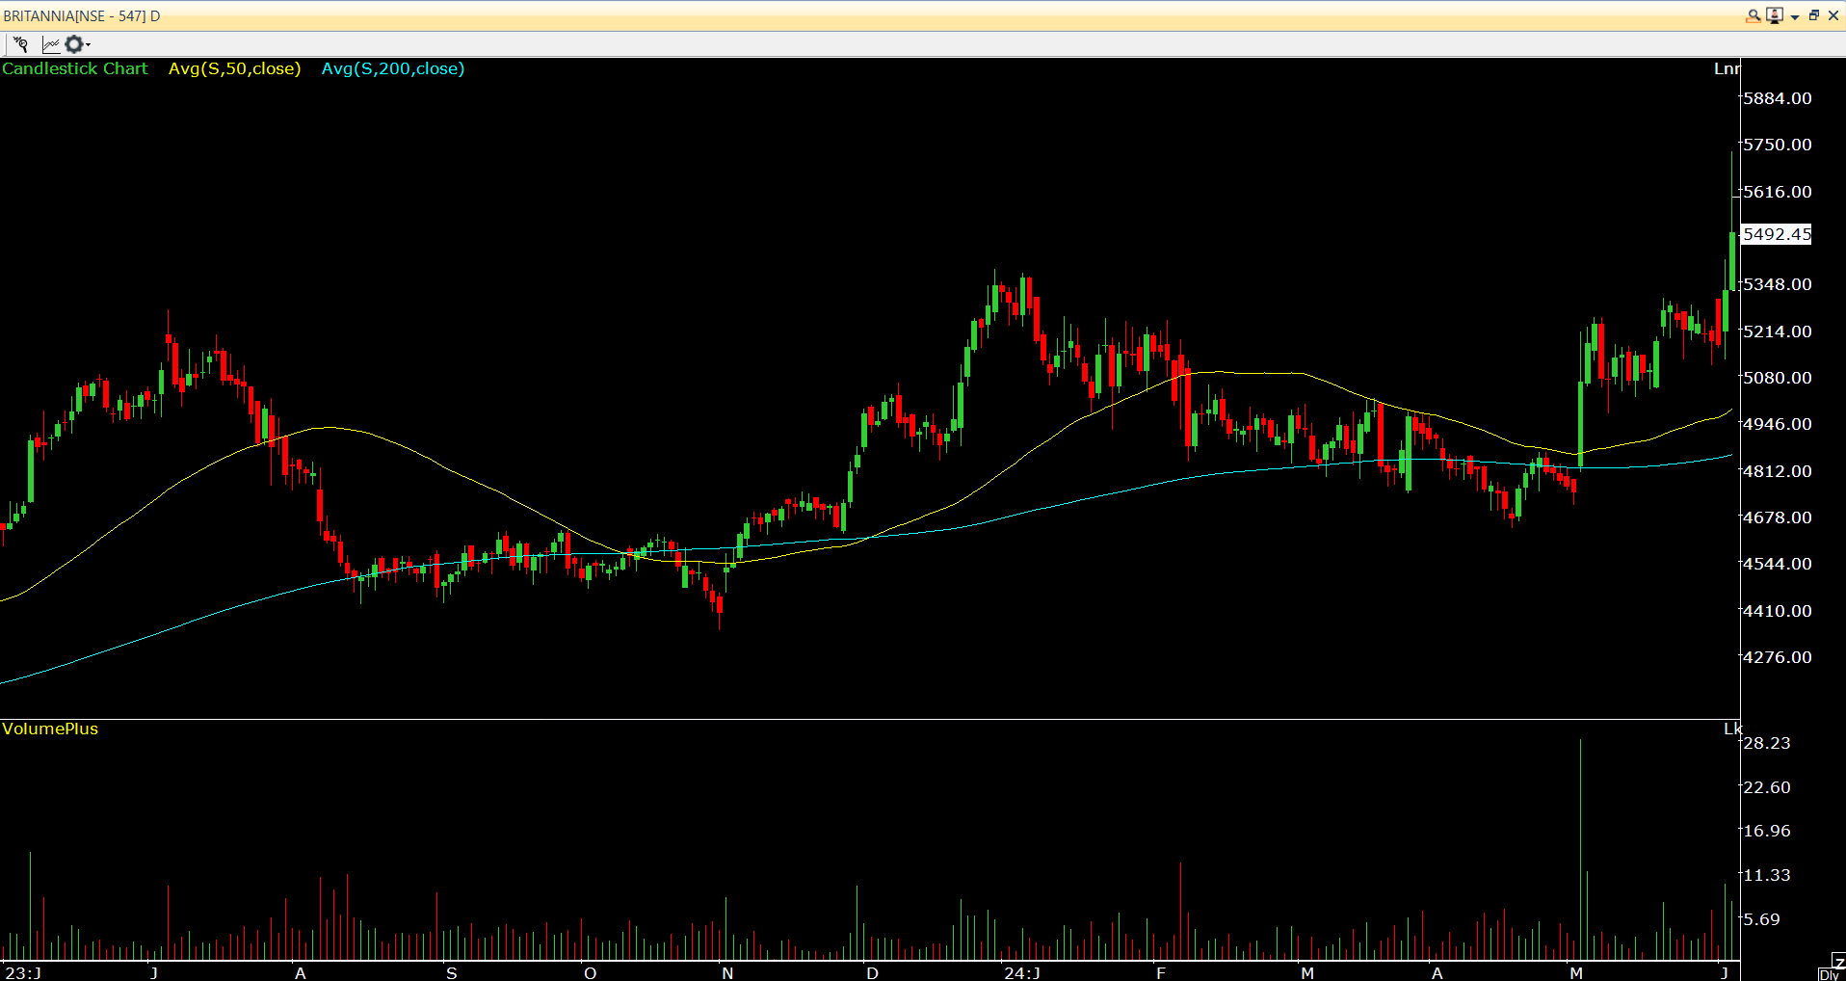Click the 28.23 volume axis label
Screen dimensions: 1846x981
coord(1767,743)
